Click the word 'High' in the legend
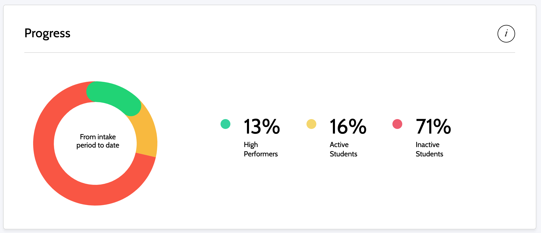This screenshot has width=541, height=233. (x=251, y=145)
